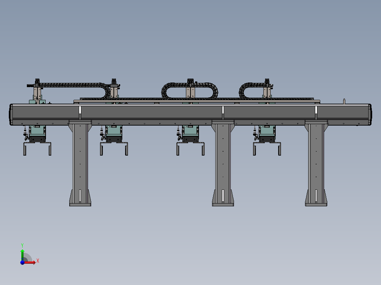381x285 pixels.
Task: Select the base plate of the left column
Action: click(80, 205)
